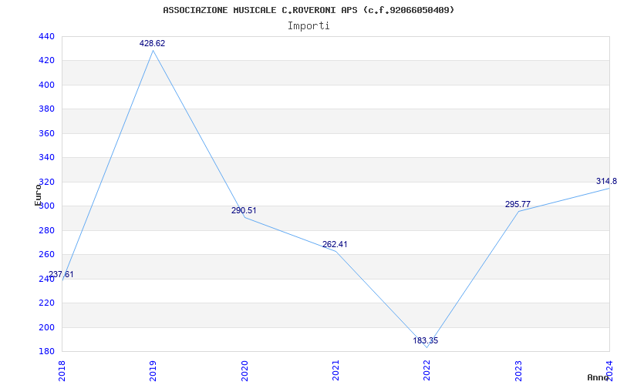The image size is (617, 385).
Task: Click the 420 y-axis tick value
Action: 46,61
